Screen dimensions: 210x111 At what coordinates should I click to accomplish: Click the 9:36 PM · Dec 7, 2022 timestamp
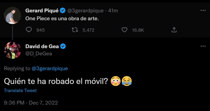pyautogui.click(x=31, y=103)
